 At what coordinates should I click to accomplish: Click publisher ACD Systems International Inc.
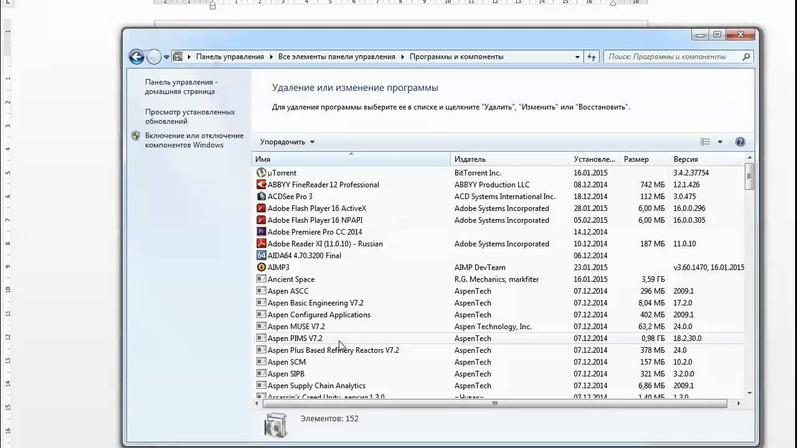(x=504, y=196)
